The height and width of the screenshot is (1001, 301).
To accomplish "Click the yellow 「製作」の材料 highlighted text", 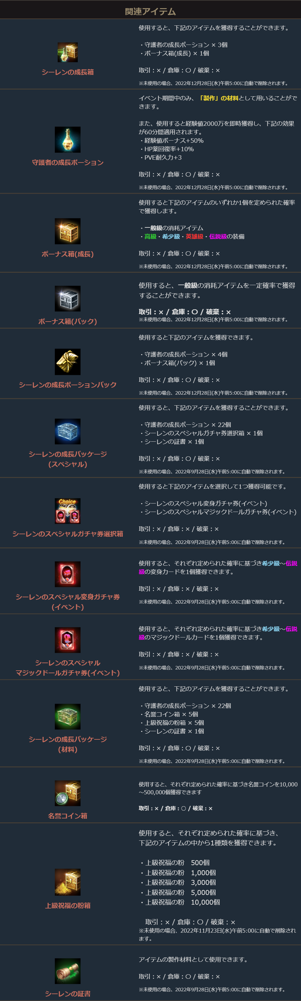I will click(218, 98).
